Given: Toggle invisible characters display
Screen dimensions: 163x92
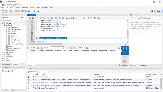Looking at the screenshot, I should pyautogui.click(x=95, y=18).
